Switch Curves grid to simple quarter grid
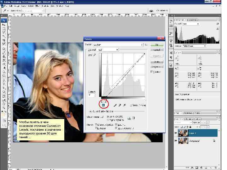Screen dimensions: 227x170 click(x=129, y=118)
